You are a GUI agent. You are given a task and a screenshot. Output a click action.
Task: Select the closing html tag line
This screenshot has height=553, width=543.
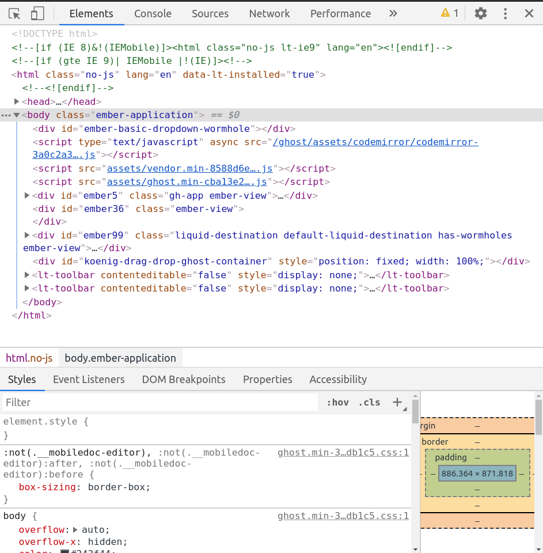click(x=32, y=315)
